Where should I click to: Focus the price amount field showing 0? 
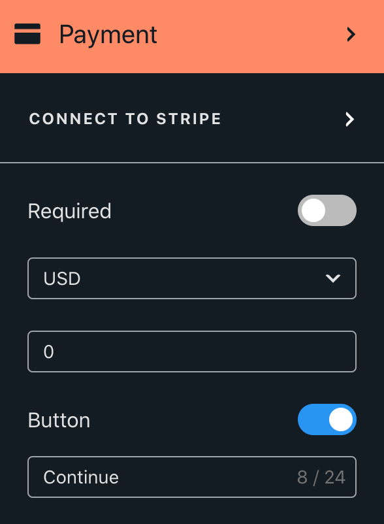click(192, 352)
